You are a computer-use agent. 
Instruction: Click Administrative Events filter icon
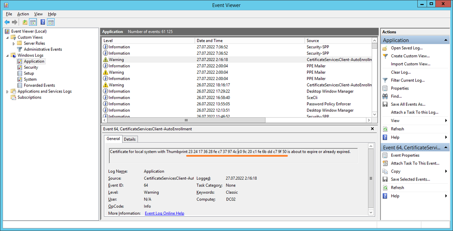pyautogui.click(x=20, y=49)
